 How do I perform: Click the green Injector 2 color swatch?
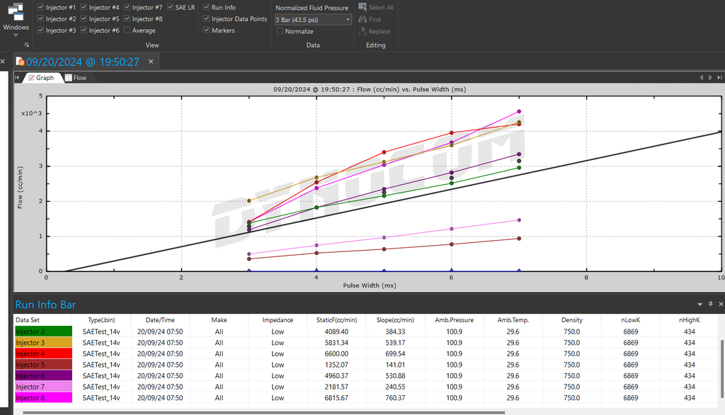click(43, 331)
